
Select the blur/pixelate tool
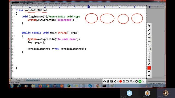pos(149,57)
